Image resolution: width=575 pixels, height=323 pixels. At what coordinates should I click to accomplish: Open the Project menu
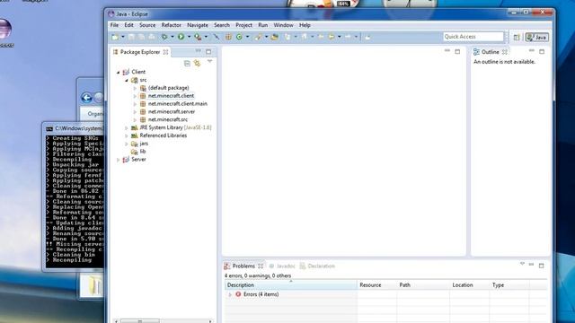pos(243,25)
